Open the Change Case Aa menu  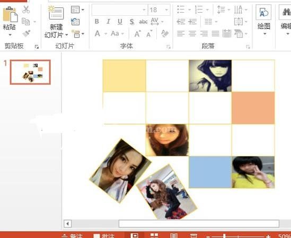[x=117, y=34]
